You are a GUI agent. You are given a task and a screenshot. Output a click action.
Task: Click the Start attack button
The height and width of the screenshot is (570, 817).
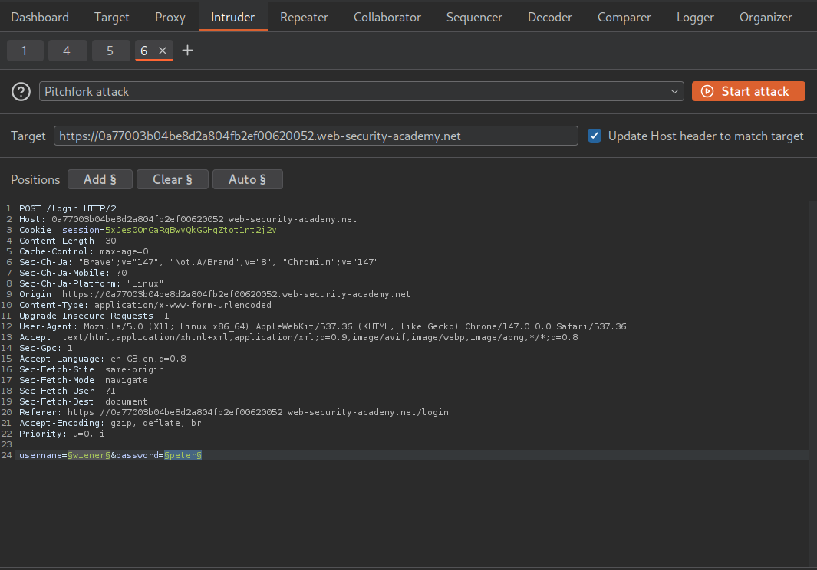pos(748,92)
